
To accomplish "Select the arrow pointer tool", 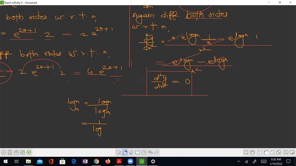I will point(118,152).
